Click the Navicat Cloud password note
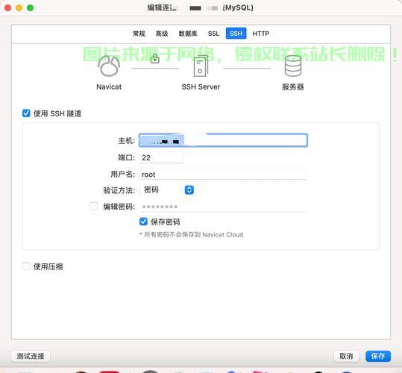 point(192,234)
